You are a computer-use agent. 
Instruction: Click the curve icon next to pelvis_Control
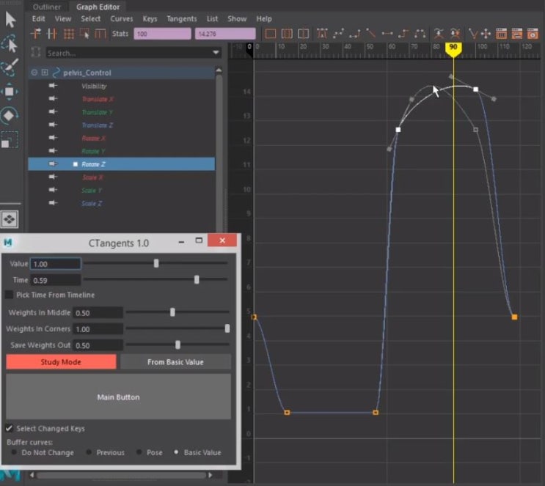55,73
